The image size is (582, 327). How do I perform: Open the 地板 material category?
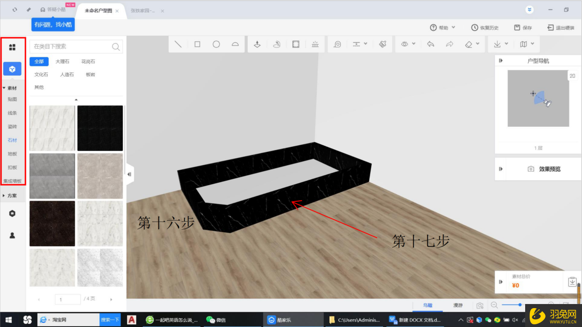tap(12, 154)
